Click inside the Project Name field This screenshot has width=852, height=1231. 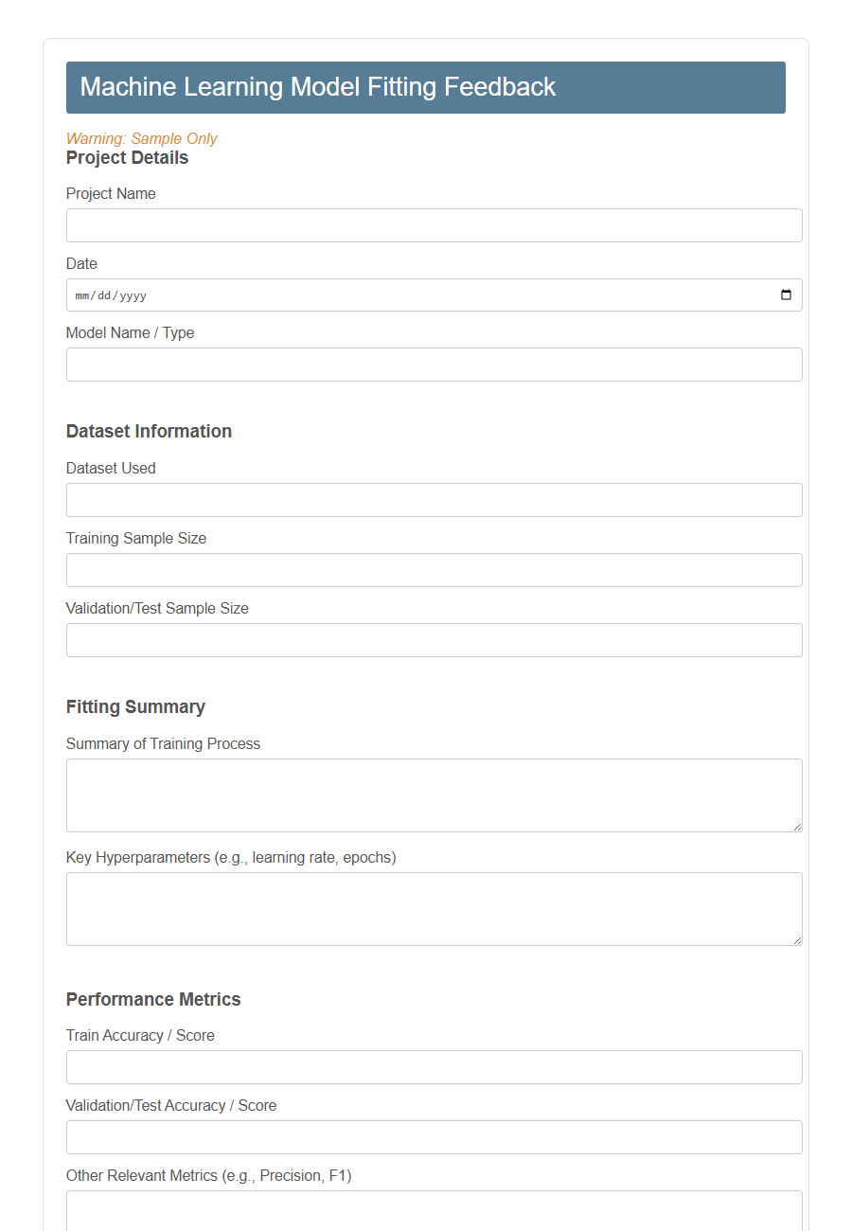coord(434,224)
